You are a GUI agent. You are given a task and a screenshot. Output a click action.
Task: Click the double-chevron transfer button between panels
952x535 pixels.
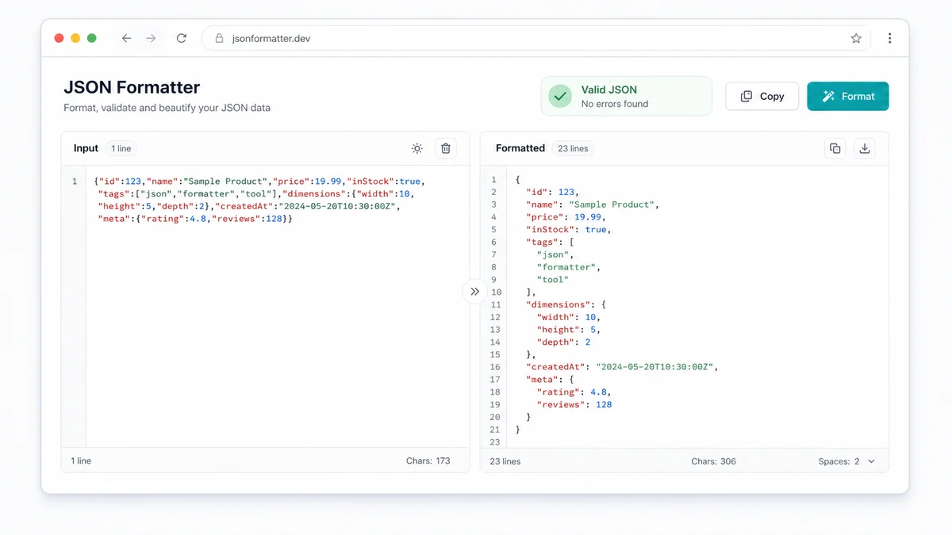point(474,291)
